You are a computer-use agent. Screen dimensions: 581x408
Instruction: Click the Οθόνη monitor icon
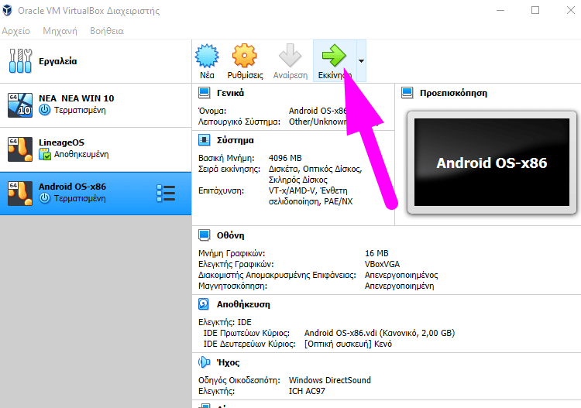(x=204, y=235)
